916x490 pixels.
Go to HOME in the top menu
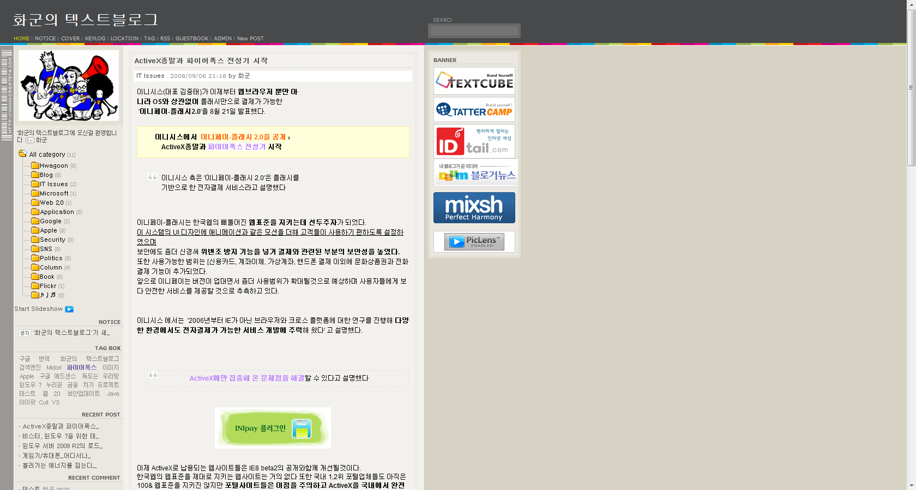point(22,39)
